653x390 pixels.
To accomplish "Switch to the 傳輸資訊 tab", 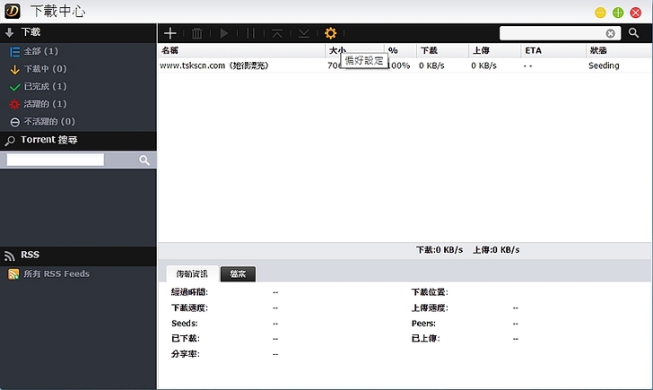I will click(x=191, y=273).
